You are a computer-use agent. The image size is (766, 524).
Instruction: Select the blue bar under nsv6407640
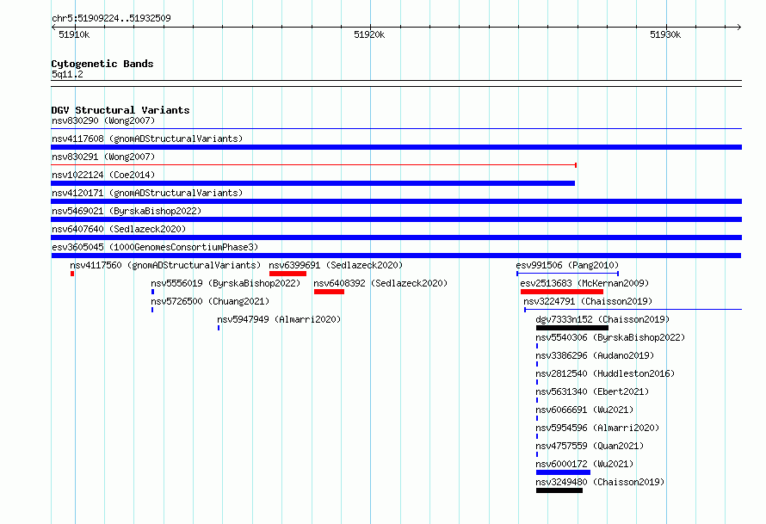pyautogui.click(x=396, y=237)
